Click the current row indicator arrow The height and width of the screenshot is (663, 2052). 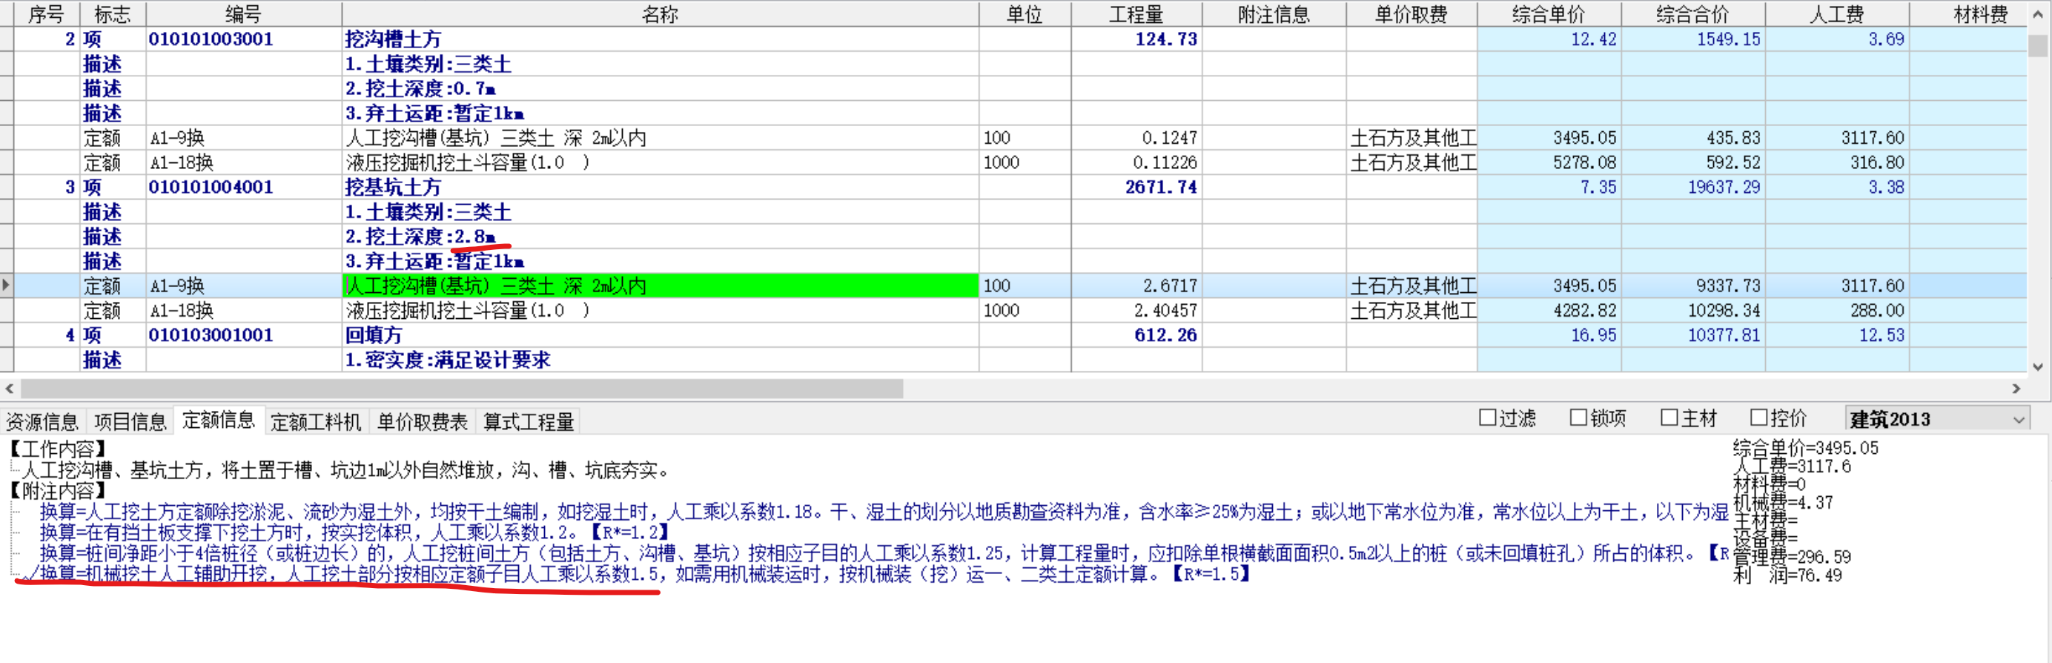click(x=7, y=286)
